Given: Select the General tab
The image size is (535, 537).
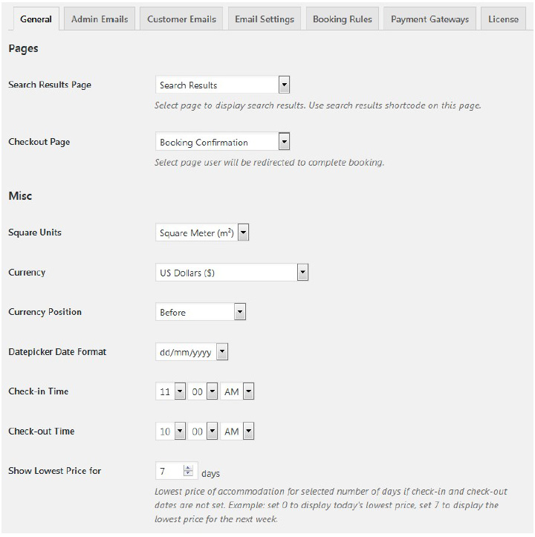Looking at the screenshot, I should coord(36,19).
